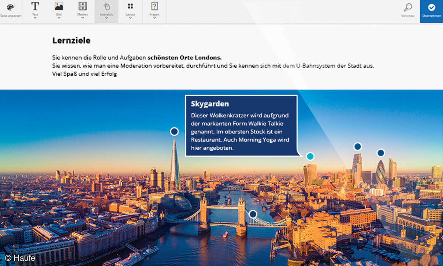Expand the chevron under Medien
443x266 pixels.
click(x=83, y=18)
